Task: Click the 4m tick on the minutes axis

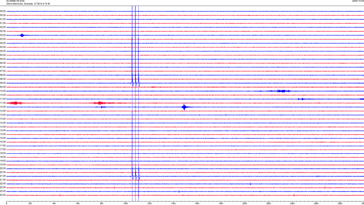Action: tap(54, 203)
